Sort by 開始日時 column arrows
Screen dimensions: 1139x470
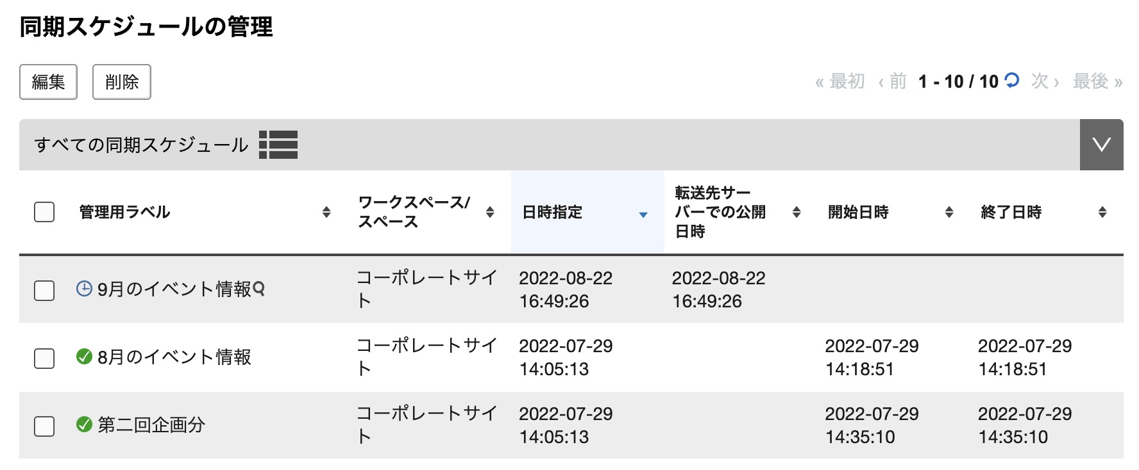tap(949, 212)
